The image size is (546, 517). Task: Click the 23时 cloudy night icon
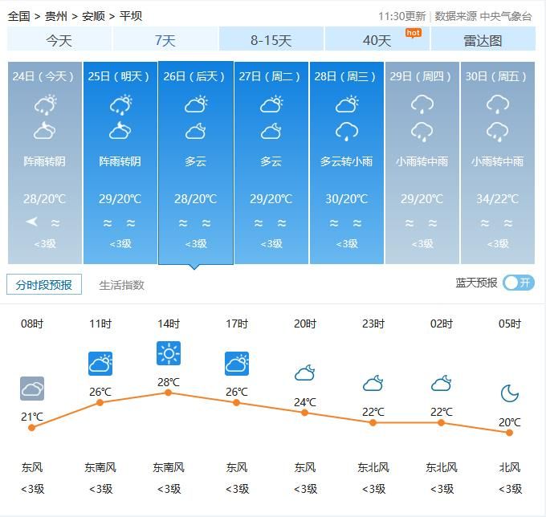tap(373, 383)
